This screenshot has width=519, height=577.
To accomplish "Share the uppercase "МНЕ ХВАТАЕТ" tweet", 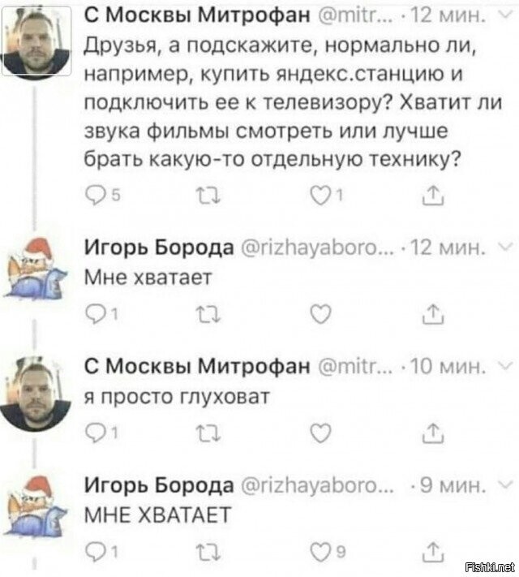I will (432, 553).
